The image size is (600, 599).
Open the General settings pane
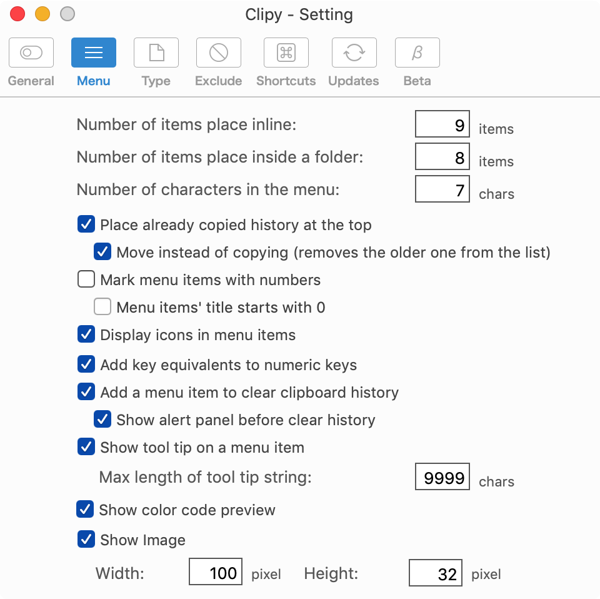coord(31,53)
